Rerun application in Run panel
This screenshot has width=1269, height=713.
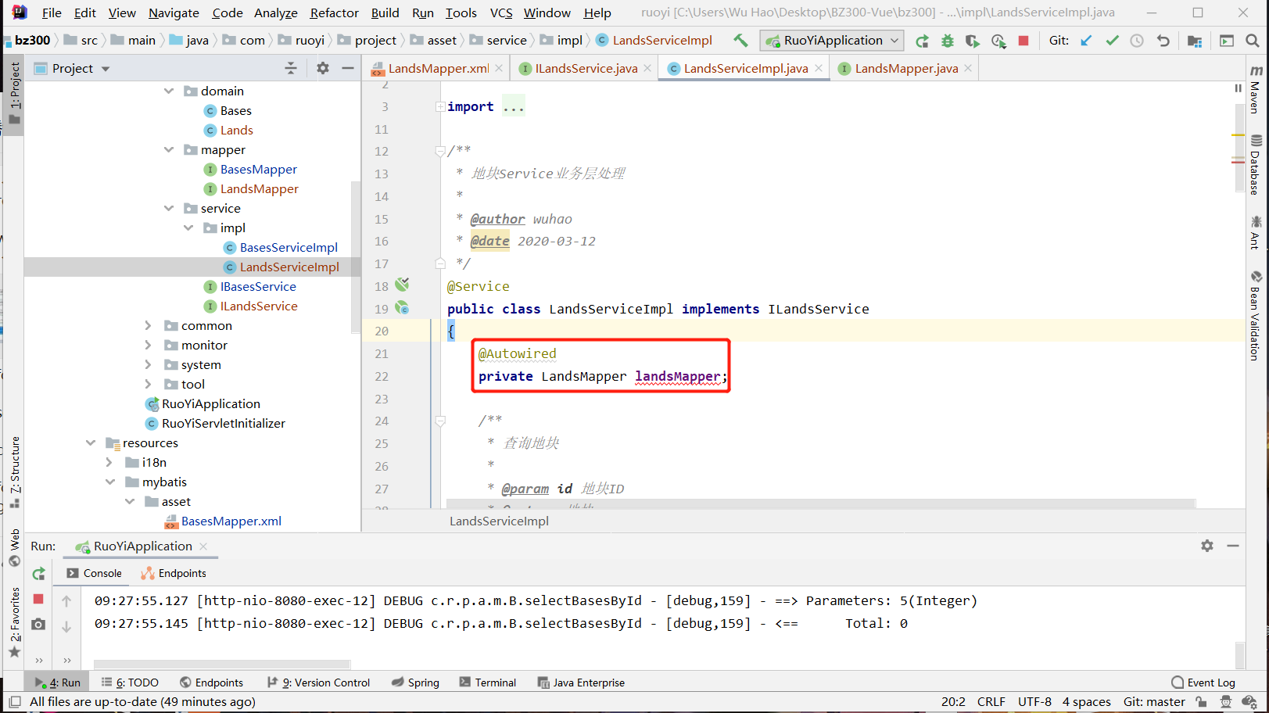coord(38,574)
